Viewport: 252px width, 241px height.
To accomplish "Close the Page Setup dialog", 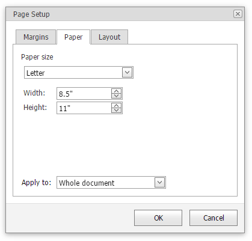I will click(238, 14).
